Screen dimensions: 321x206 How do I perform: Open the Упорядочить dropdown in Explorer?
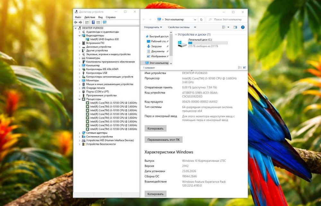pyautogui.click(x=153, y=27)
